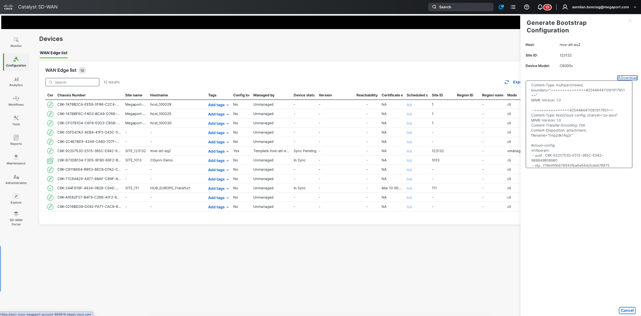This screenshot has height=316, width=641.
Task: Click the user profile icon
Action: [x=565, y=7]
